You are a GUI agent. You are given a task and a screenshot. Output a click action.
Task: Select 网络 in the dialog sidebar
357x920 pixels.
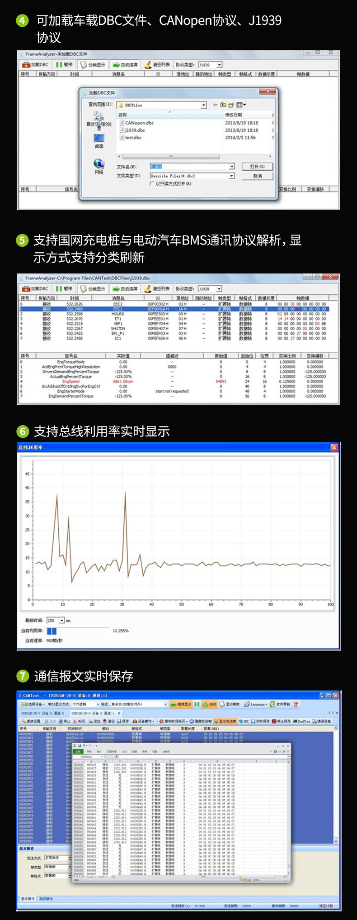tap(99, 166)
